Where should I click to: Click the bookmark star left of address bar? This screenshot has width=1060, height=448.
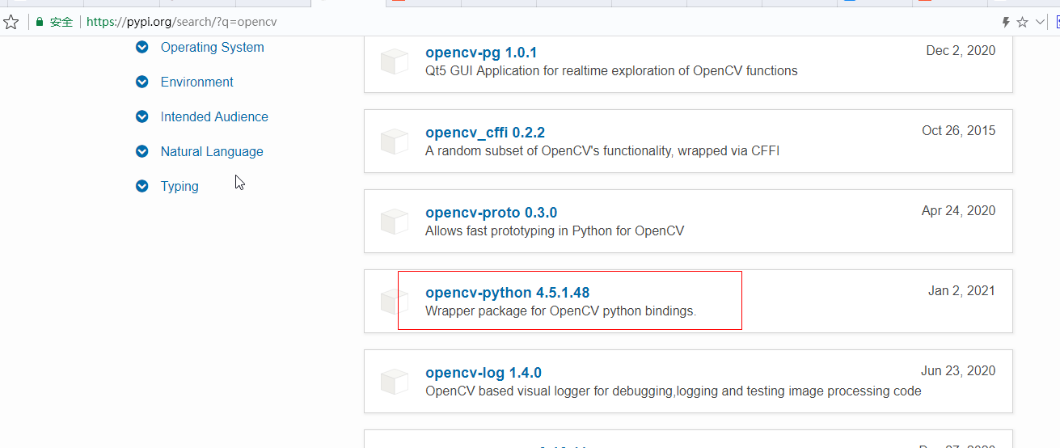click(11, 22)
